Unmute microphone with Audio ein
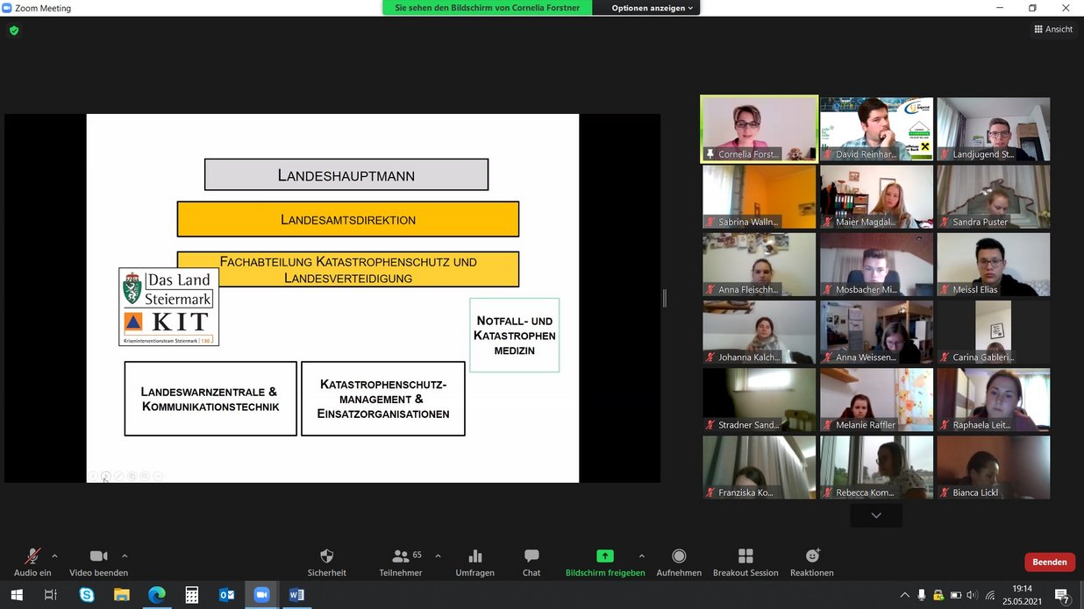This screenshot has width=1084, height=609. (32, 557)
